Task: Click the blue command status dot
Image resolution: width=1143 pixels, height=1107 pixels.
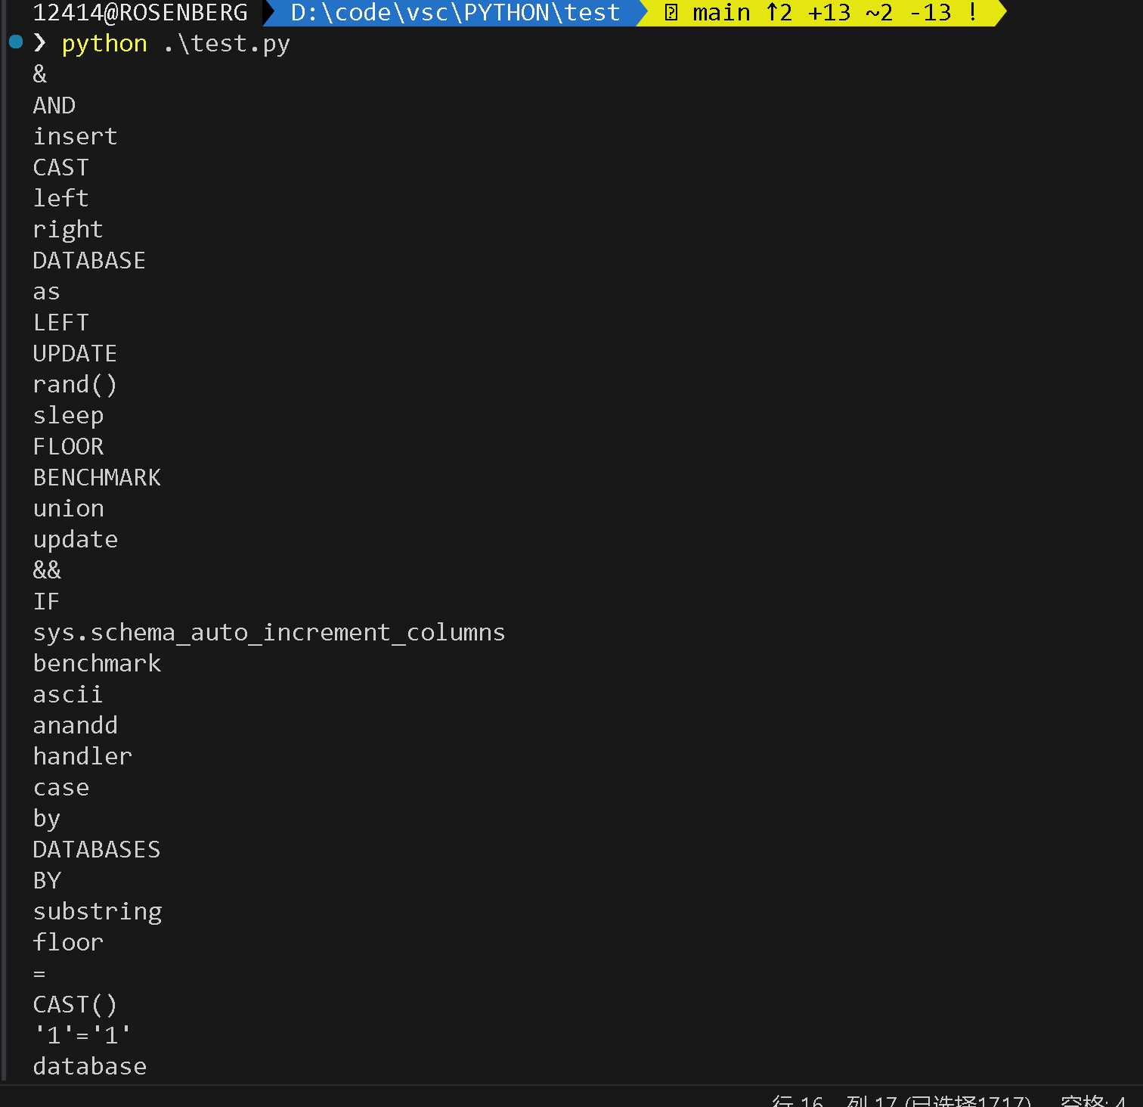Action: point(16,42)
